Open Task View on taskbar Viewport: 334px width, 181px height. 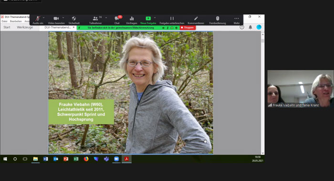(25, 159)
